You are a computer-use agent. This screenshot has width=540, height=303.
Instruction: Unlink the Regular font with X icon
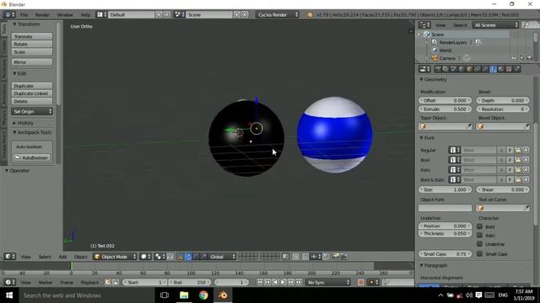[x=526, y=150]
